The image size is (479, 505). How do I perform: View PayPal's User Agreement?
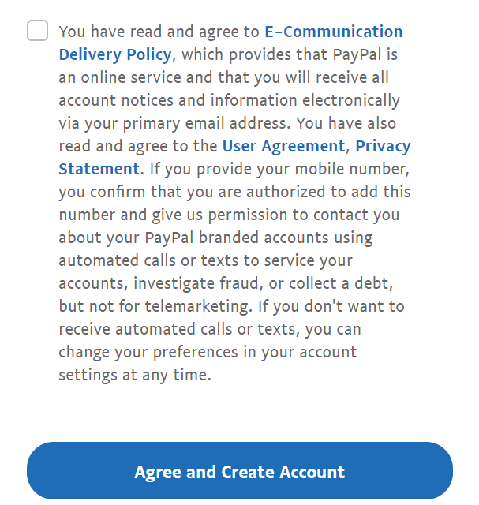[283, 146]
